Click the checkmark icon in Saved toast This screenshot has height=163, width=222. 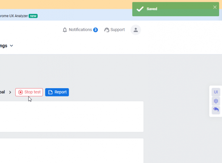click(x=140, y=9)
